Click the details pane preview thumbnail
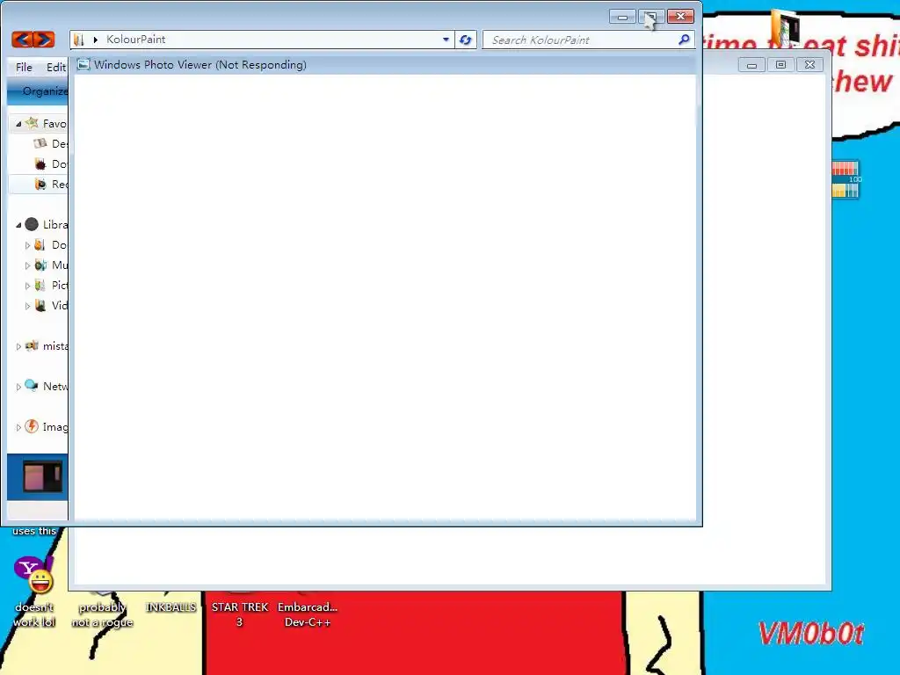This screenshot has height=675, width=900. pos(42,477)
